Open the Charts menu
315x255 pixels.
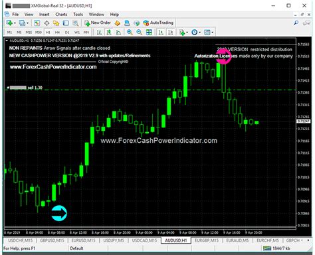61,15
